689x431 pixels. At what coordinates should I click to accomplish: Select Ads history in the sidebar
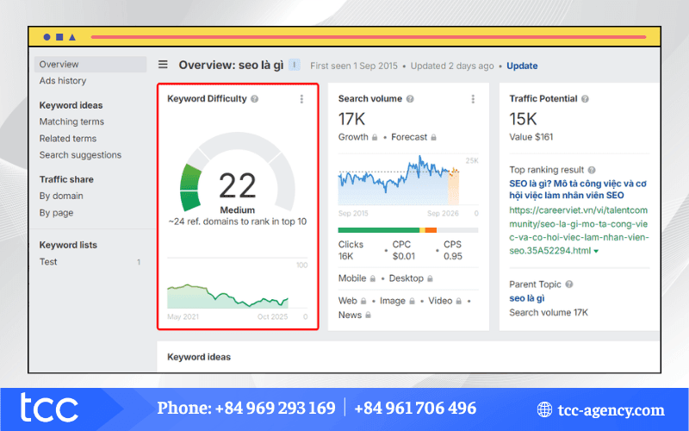(63, 81)
